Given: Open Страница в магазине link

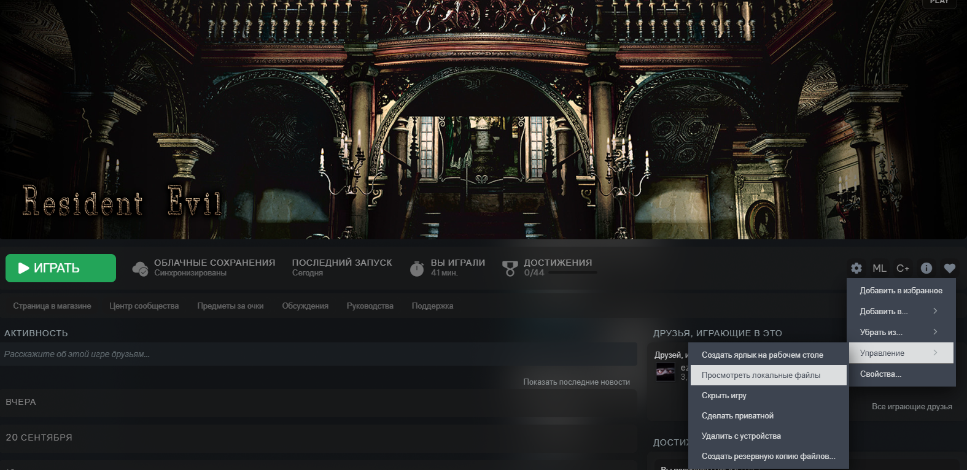Looking at the screenshot, I should click(52, 306).
